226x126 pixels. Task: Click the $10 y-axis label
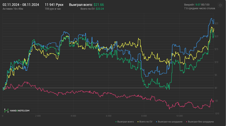pyautogui.click(x=216, y=62)
